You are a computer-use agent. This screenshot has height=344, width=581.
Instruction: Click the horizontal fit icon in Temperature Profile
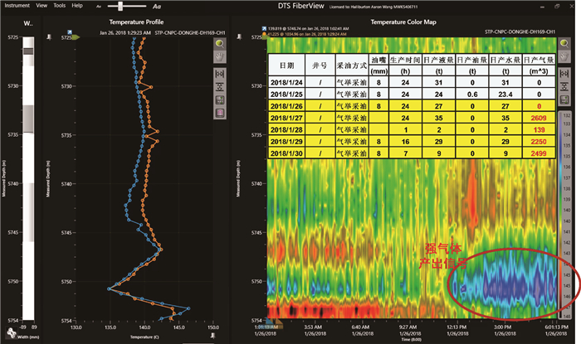pos(221,72)
